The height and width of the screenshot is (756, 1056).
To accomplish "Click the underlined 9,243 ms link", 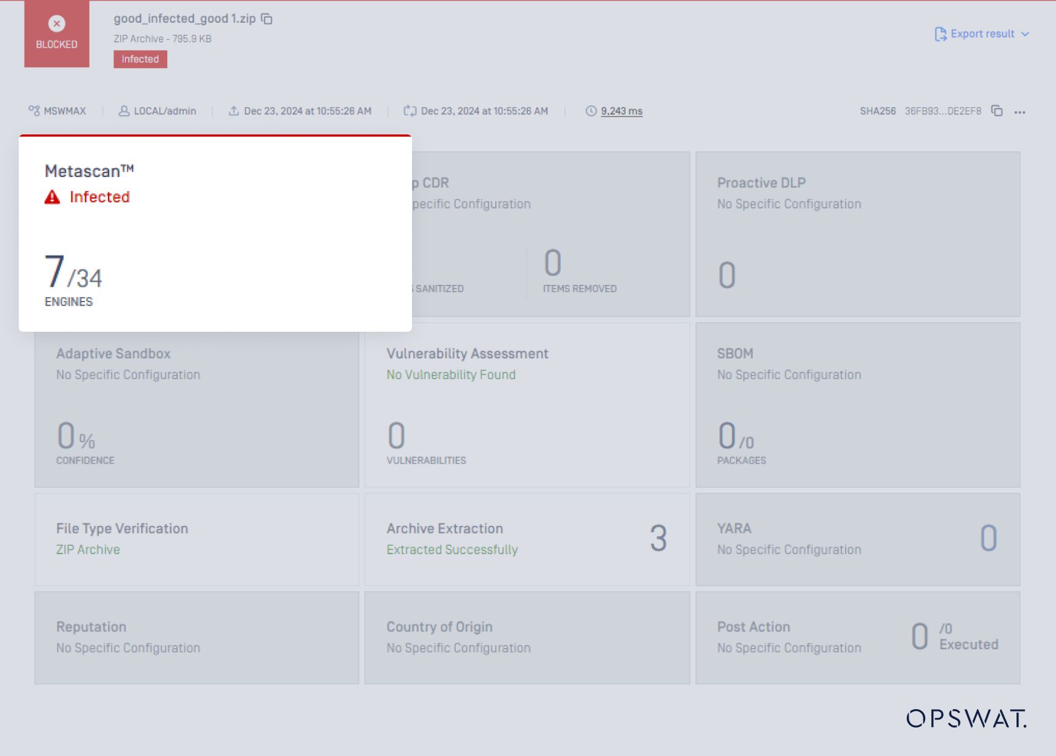I will [x=621, y=111].
